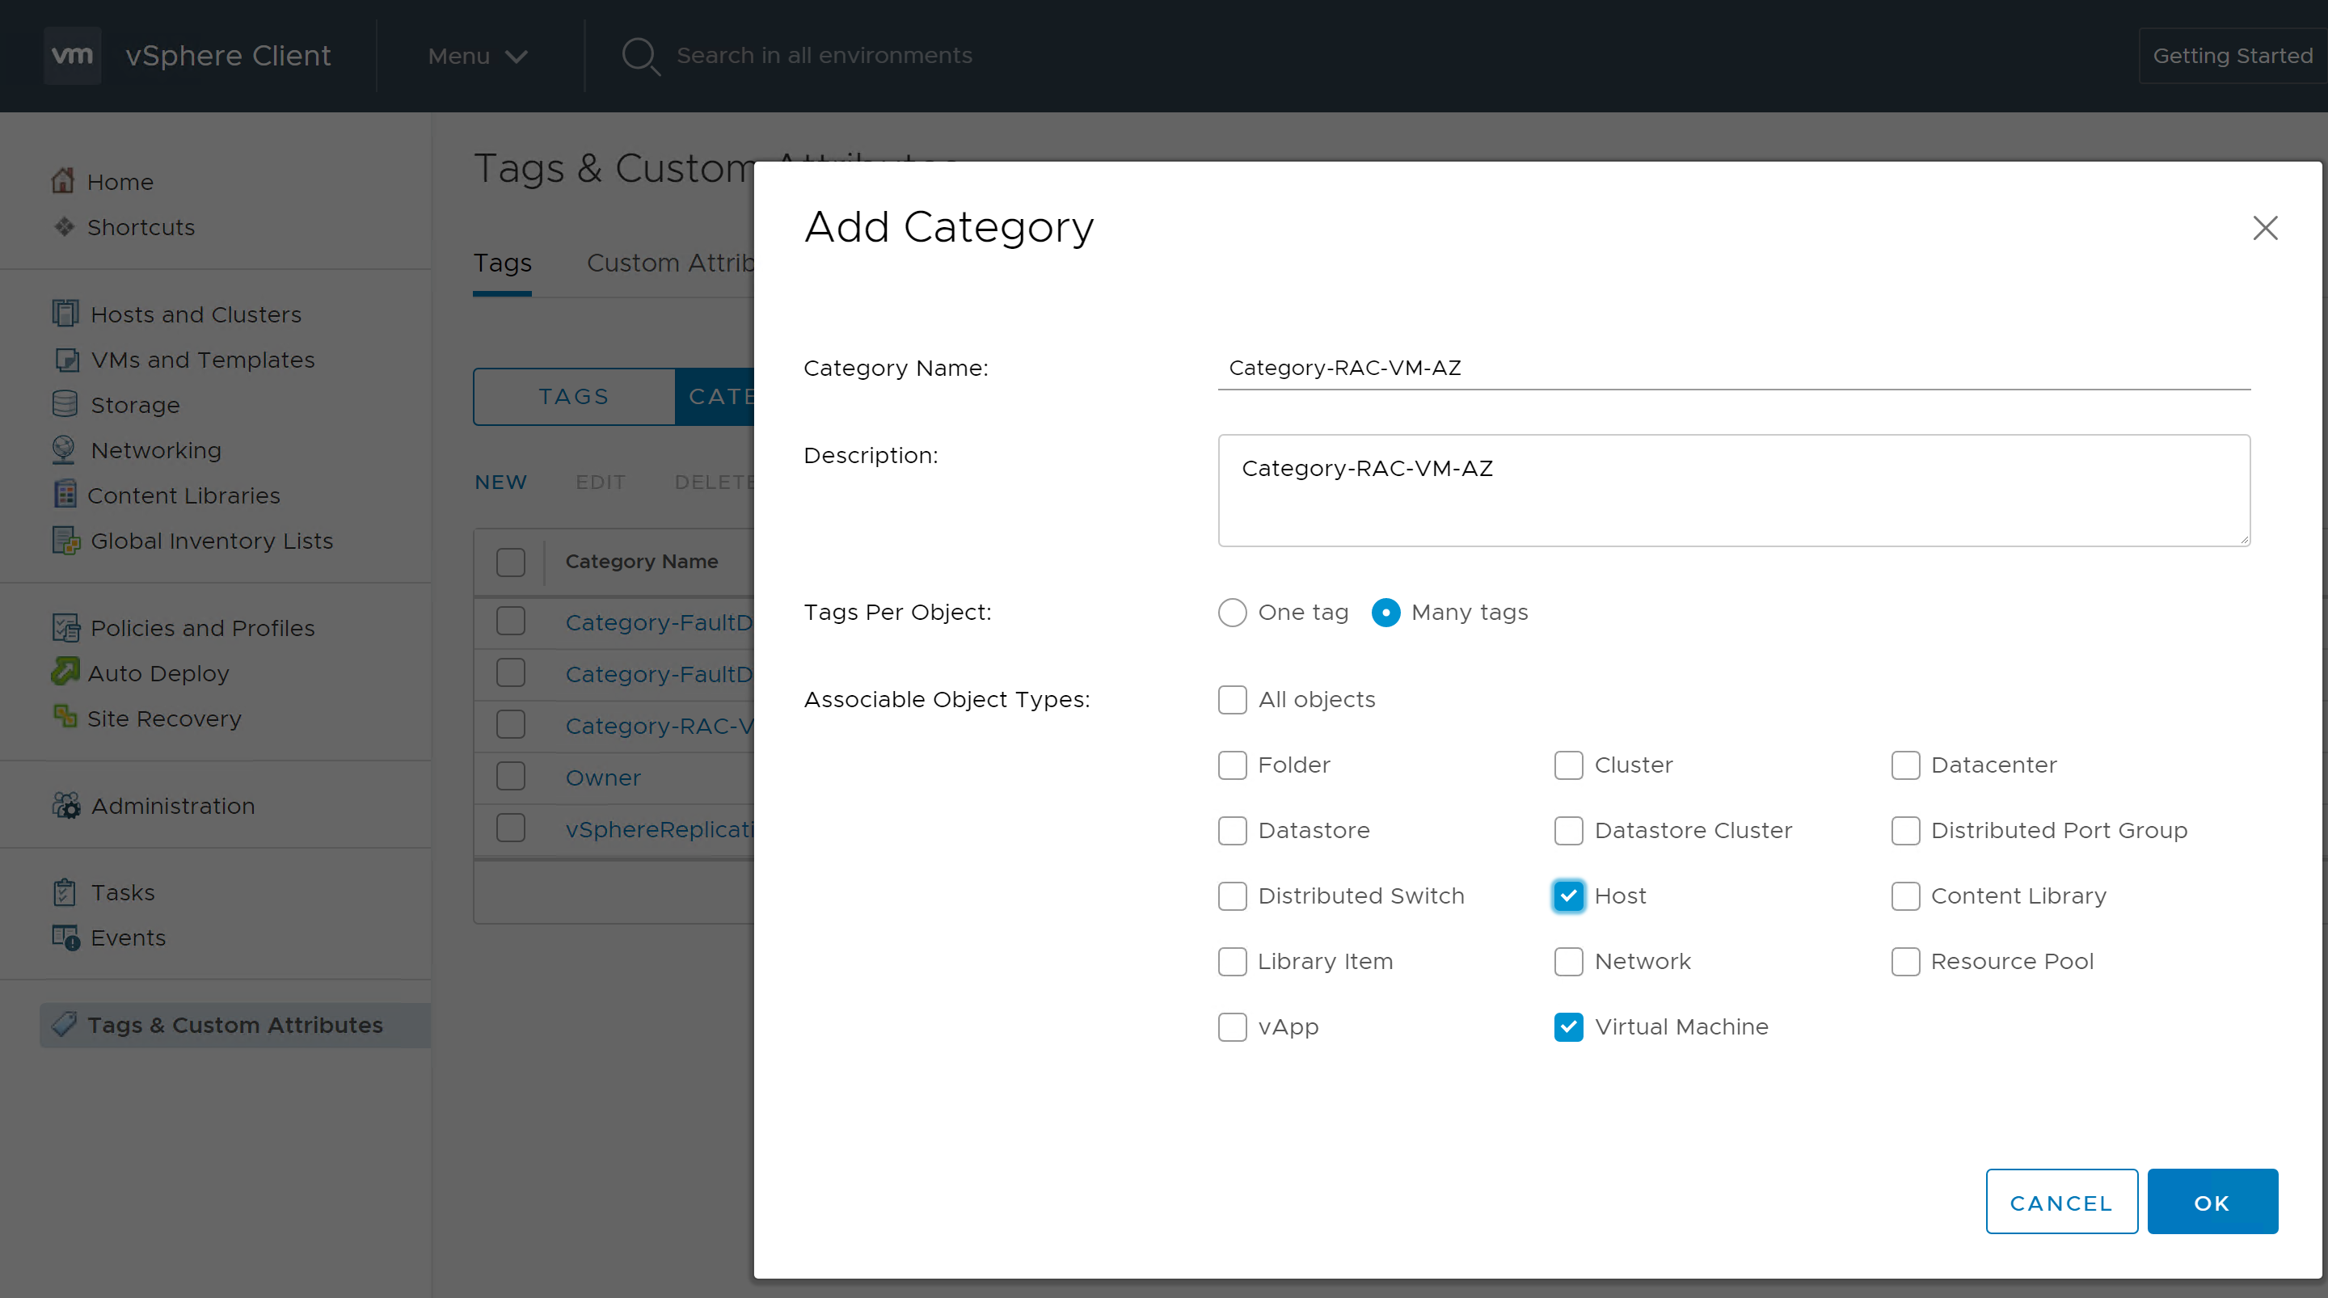Click the Auto Deploy icon
The image size is (2328, 1298).
pos(65,672)
